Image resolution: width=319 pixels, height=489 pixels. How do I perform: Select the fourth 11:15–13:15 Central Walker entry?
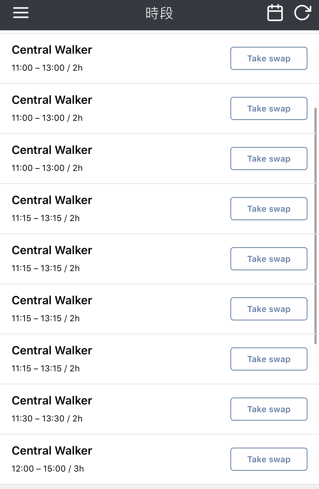[159, 359]
